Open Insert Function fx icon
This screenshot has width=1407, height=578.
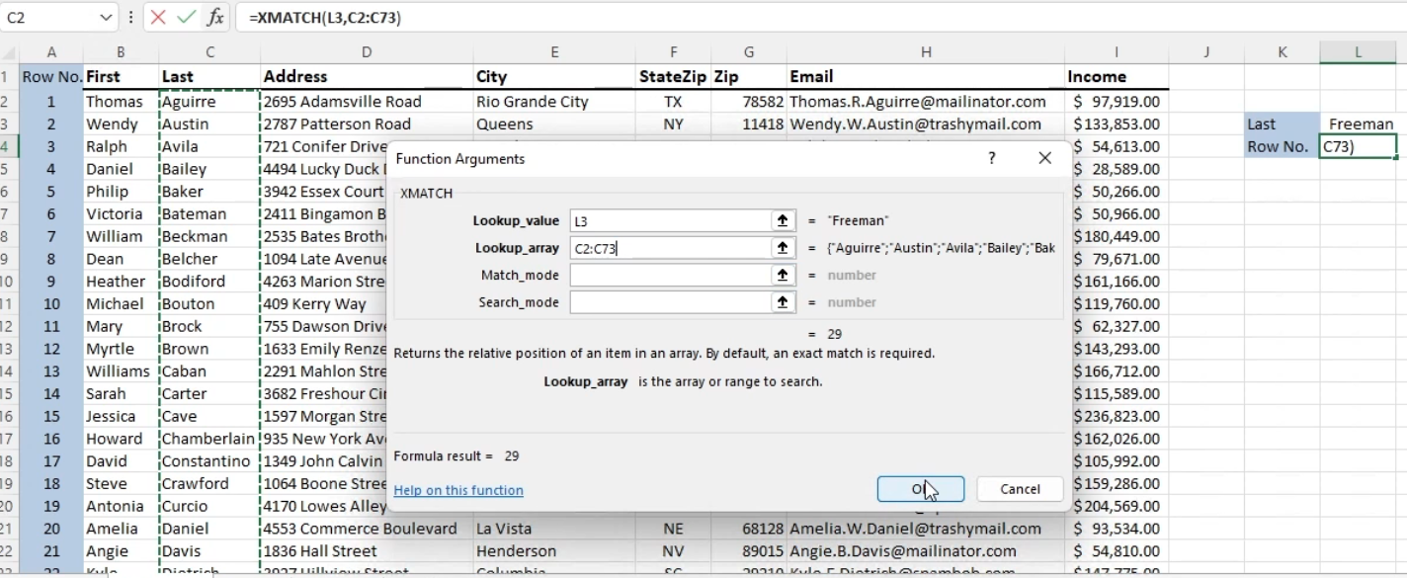coord(214,18)
